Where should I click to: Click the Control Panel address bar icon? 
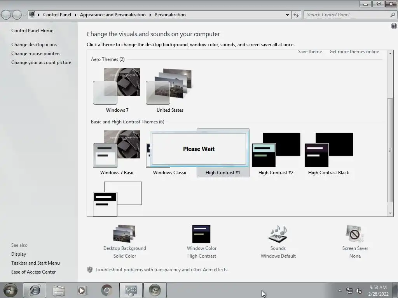coord(32,15)
